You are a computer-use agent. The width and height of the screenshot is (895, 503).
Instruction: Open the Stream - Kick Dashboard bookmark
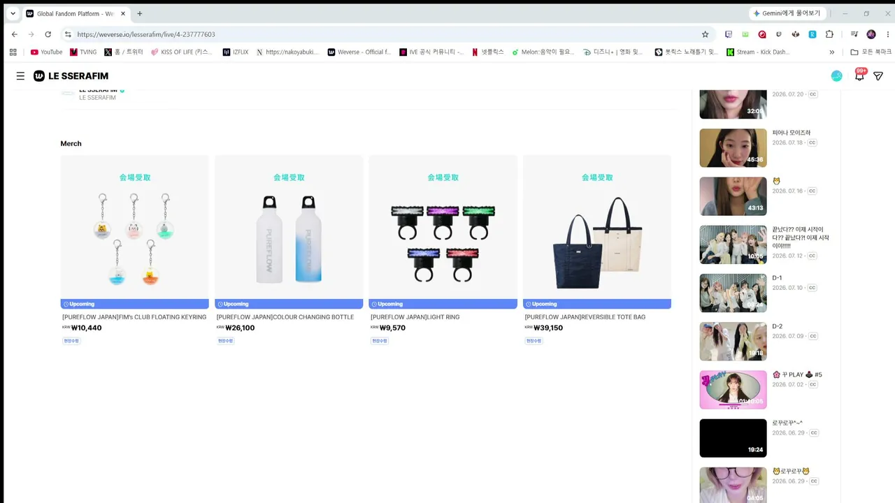[758, 52]
